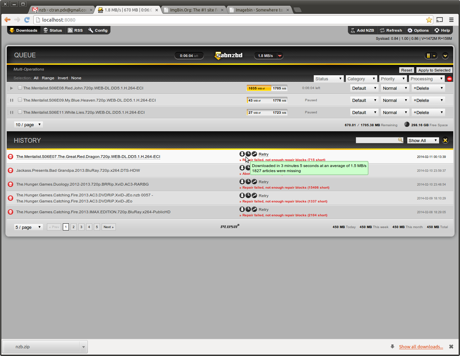Image resolution: width=460 pixels, height=356 pixels.
Task: Click Retry for Catching Fire IMAX EDITION
Action: click(x=263, y=210)
